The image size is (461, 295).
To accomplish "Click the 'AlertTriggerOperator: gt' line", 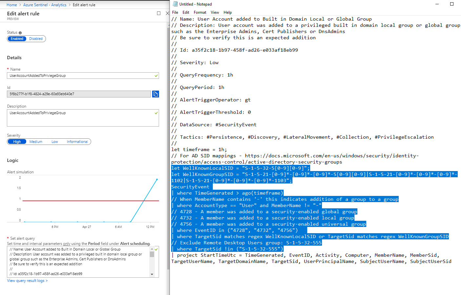I will click(x=211, y=100).
